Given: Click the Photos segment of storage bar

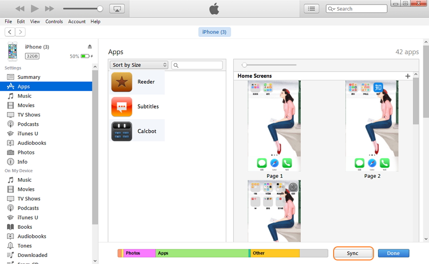Looking at the screenshot, I should 139,253.
